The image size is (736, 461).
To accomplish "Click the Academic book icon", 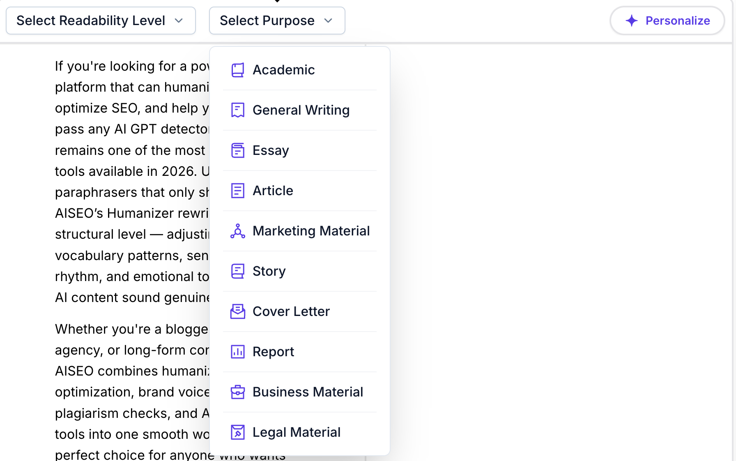I will tap(238, 70).
